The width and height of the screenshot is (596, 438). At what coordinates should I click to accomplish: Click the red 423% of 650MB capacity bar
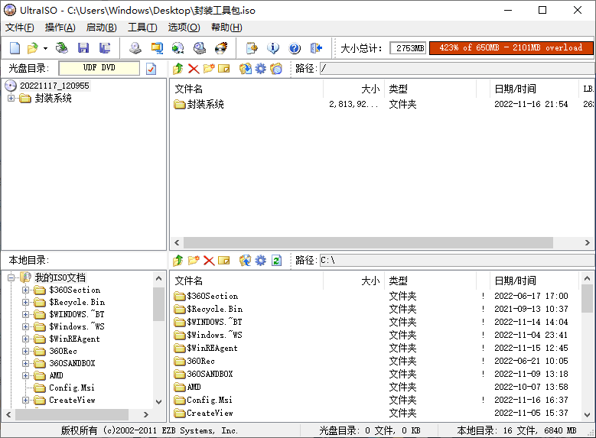(511, 48)
